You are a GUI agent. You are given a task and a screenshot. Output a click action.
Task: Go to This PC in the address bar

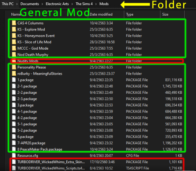(8, 4)
